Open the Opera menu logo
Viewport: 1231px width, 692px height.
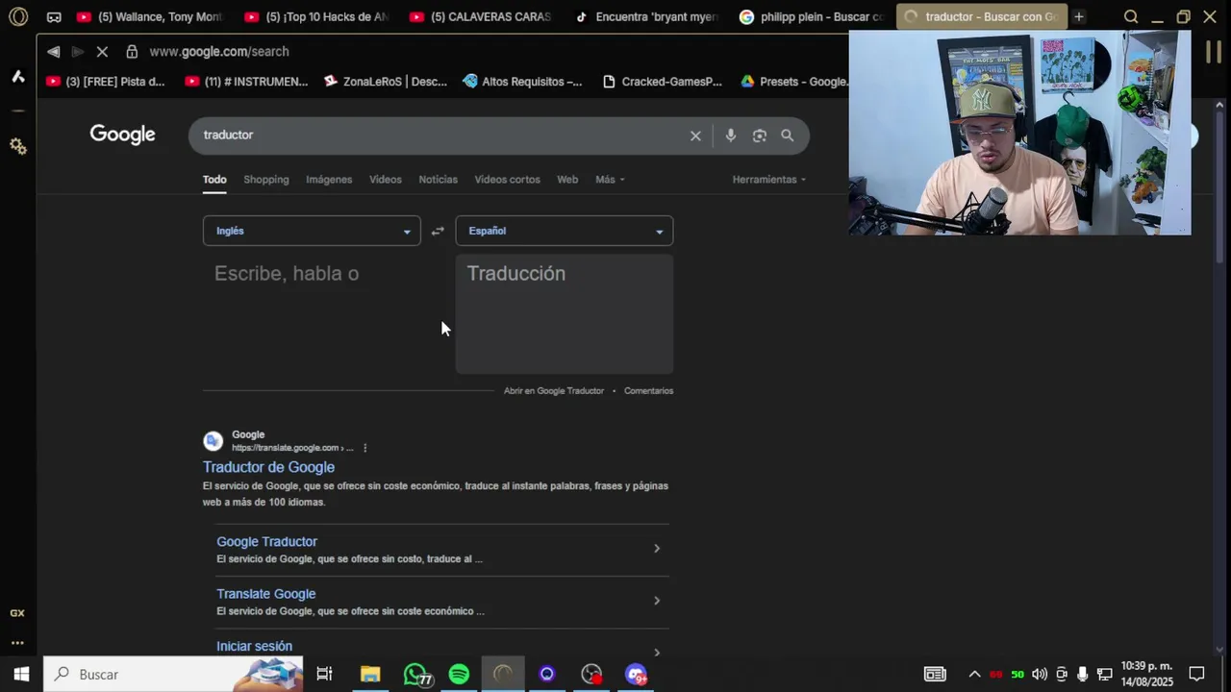18,16
